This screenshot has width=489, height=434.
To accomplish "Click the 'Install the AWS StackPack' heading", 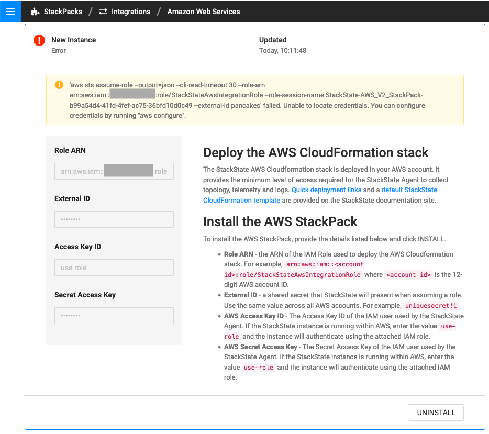I will pos(280,221).
